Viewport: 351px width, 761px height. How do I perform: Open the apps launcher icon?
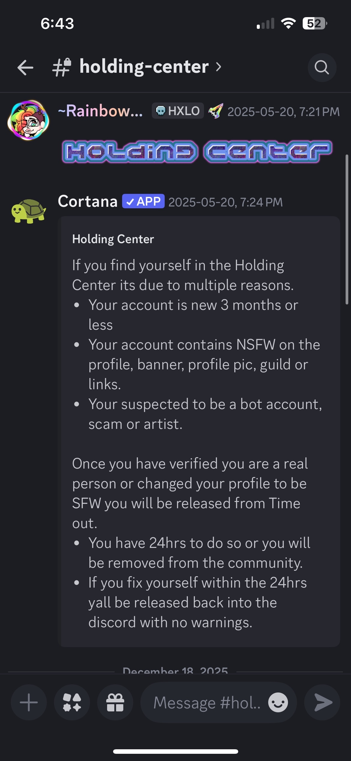tap(72, 702)
